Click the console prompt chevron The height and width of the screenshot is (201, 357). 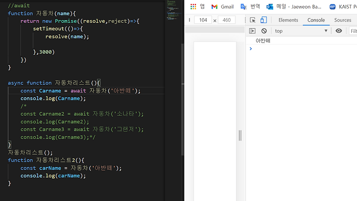(251, 49)
